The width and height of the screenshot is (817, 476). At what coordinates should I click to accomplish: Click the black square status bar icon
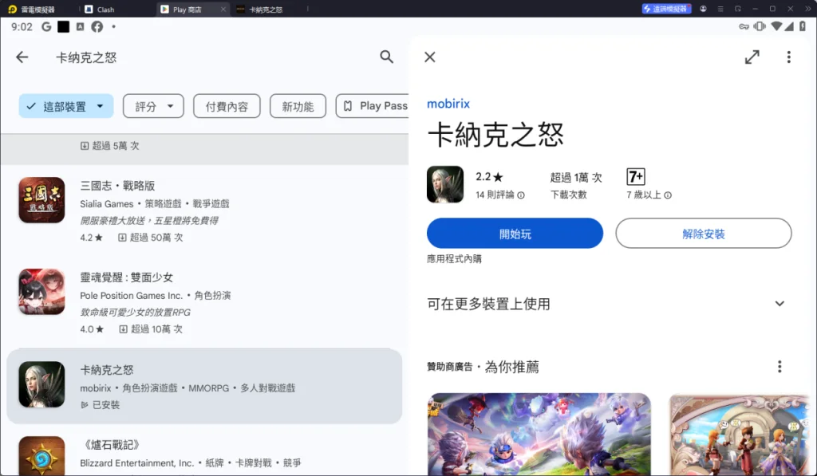pos(64,26)
